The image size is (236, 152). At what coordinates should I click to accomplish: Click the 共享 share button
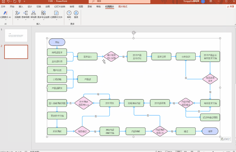(x=231, y=7)
